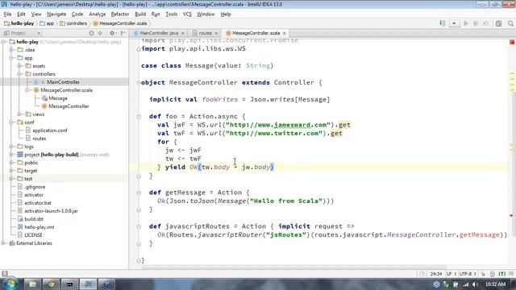Close the MainController.java tab

183,33
